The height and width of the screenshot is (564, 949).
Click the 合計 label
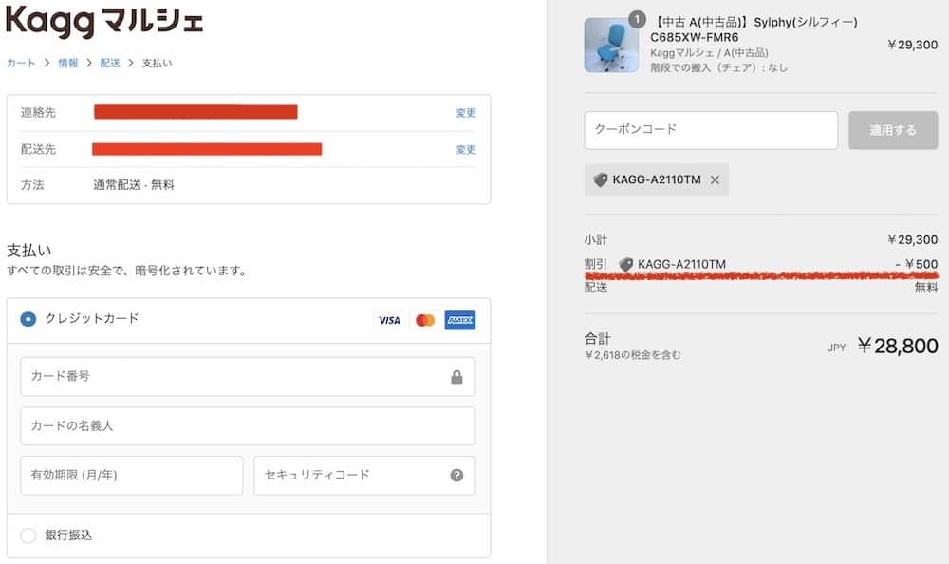point(598,338)
